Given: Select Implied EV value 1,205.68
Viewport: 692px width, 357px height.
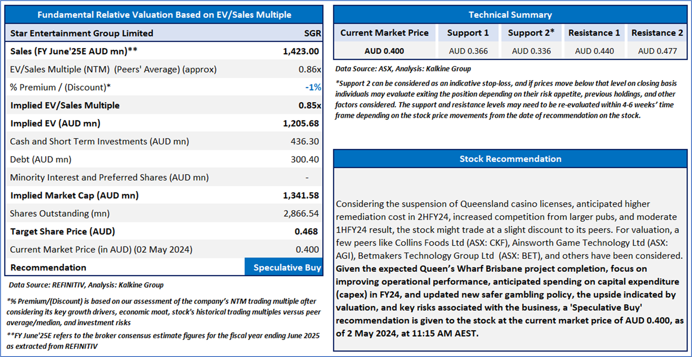Looking at the screenshot, I should pyautogui.click(x=301, y=123).
